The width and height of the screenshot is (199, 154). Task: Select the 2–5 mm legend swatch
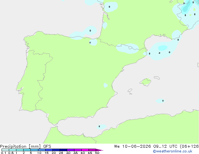pos(27,150)
